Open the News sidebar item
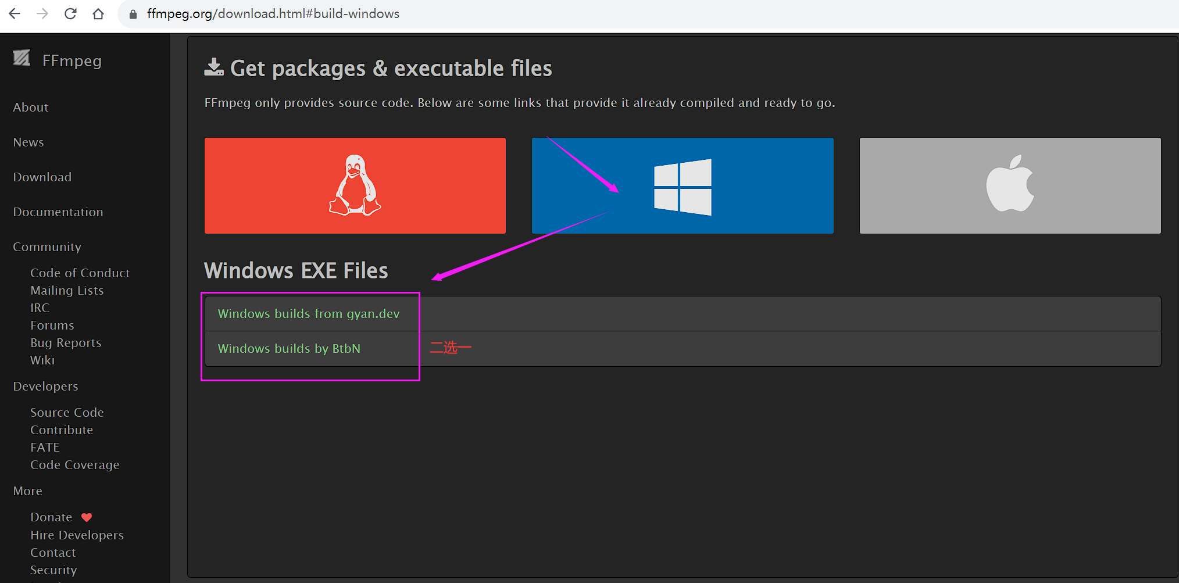This screenshot has height=583, width=1179. click(x=28, y=142)
